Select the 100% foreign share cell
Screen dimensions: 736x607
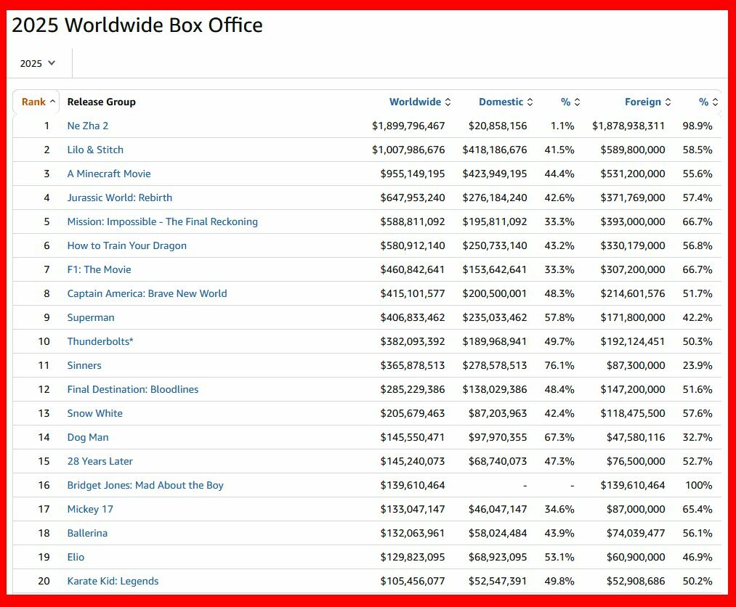tap(699, 485)
